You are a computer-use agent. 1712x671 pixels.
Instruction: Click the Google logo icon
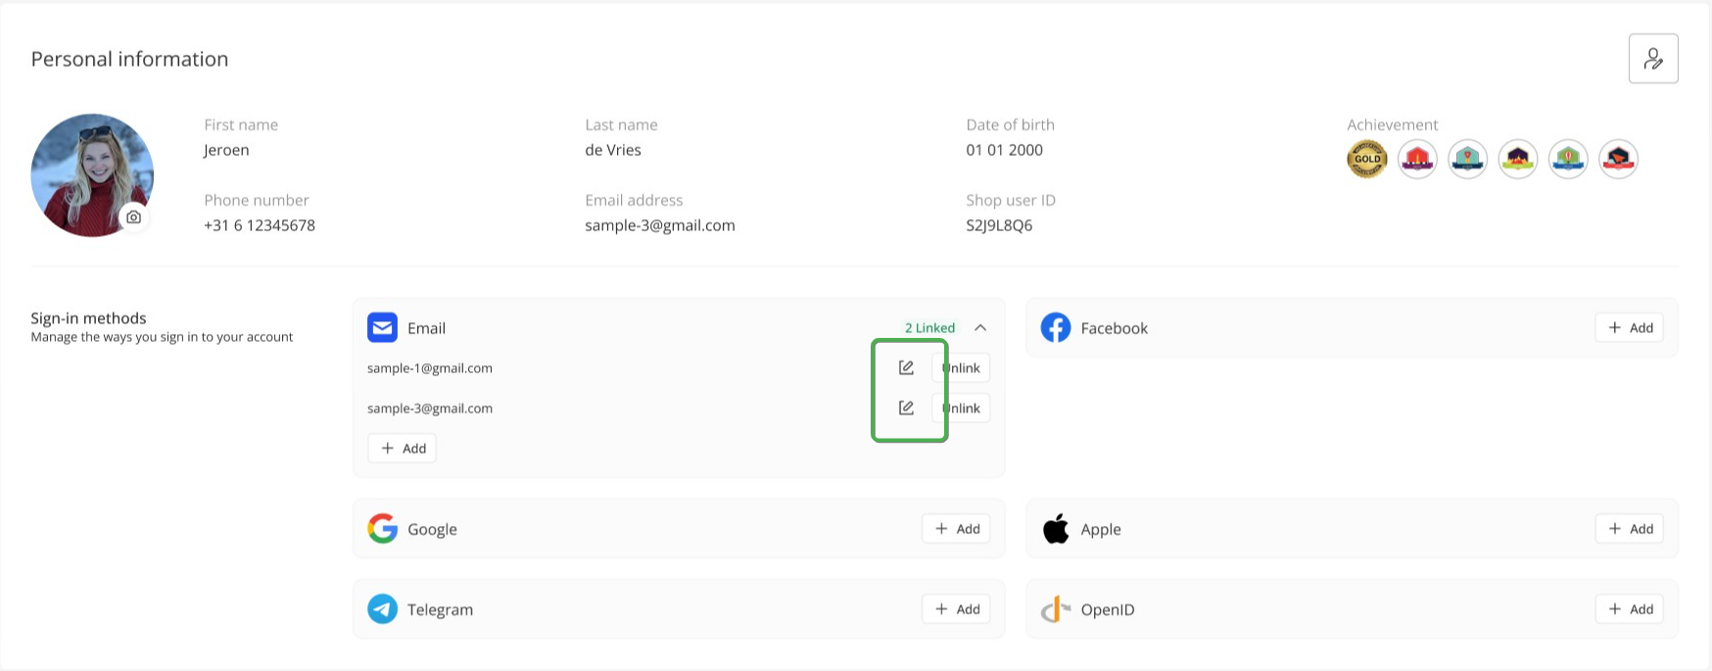[382, 528]
